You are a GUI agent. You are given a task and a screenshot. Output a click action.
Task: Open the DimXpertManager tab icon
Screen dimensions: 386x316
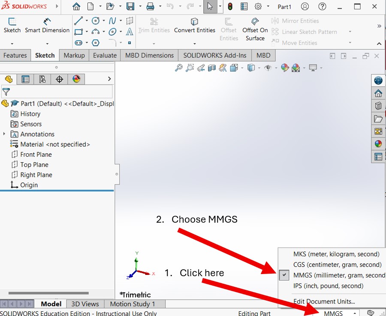(59, 79)
